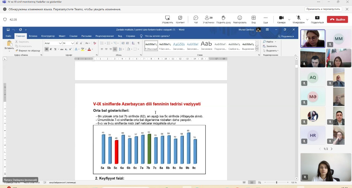This screenshot has width=352, height=188.
Task: Open the More actions ellipsis menu
Action: point(265,18)
